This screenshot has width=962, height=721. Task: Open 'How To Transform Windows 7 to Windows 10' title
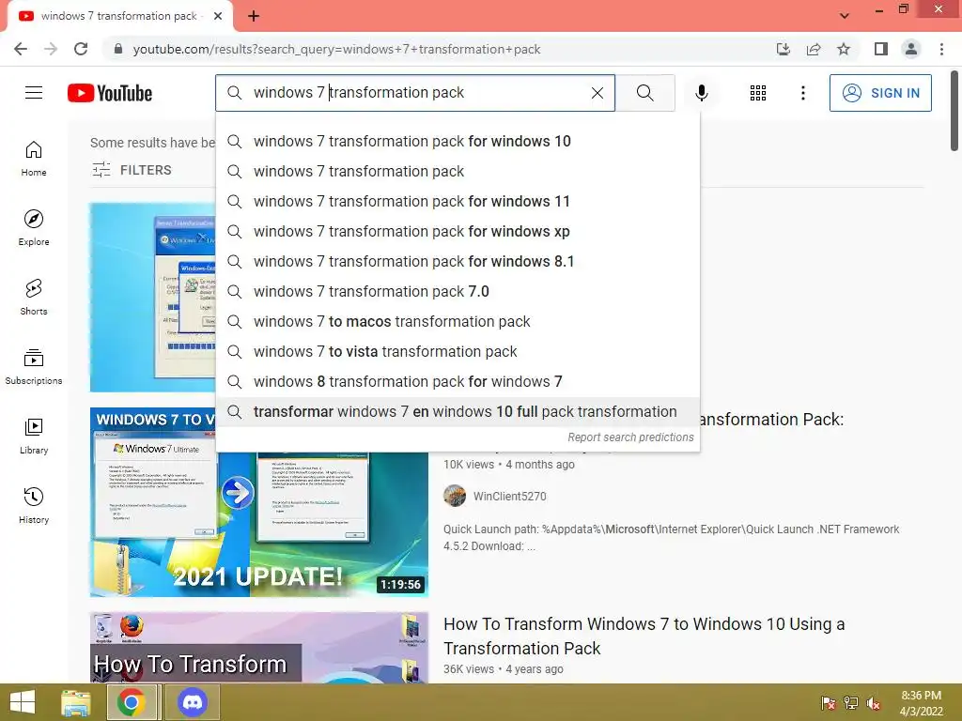tap(644, 636)
